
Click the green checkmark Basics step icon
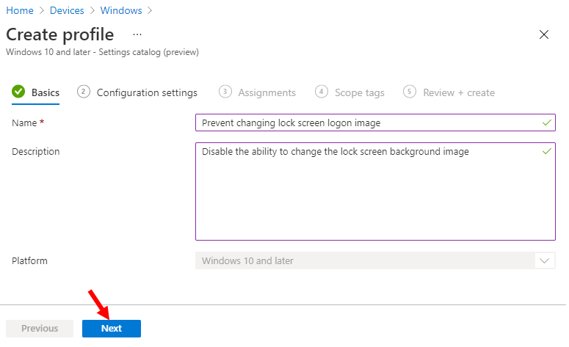18,92
